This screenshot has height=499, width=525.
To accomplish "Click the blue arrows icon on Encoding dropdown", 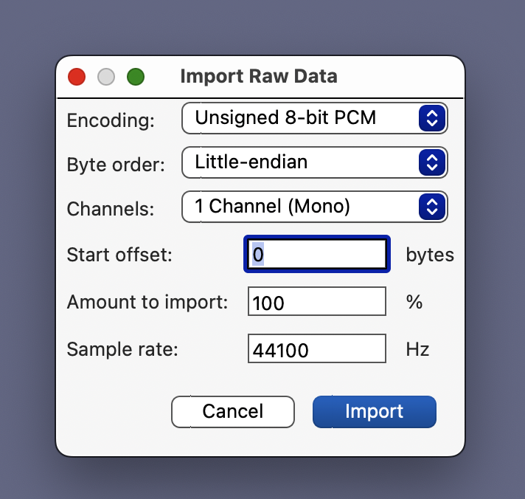I will coord(433,118).
